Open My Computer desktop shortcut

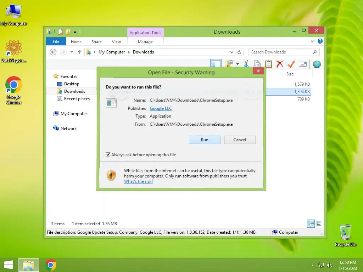[x=14, y=14]
